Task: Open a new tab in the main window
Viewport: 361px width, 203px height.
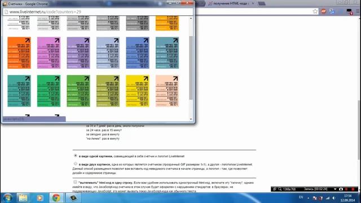Action: [x=262, y=3]
